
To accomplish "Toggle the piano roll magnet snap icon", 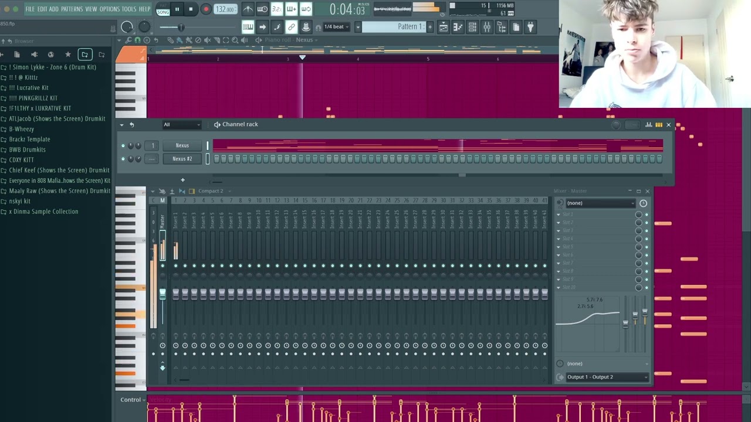I will pos(137,40).
